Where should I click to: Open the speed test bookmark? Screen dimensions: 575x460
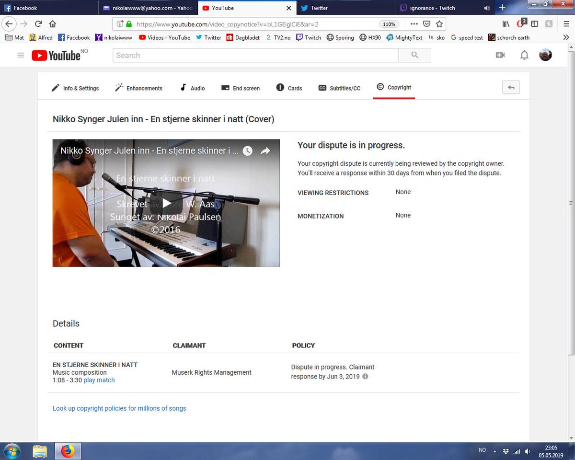467,37
